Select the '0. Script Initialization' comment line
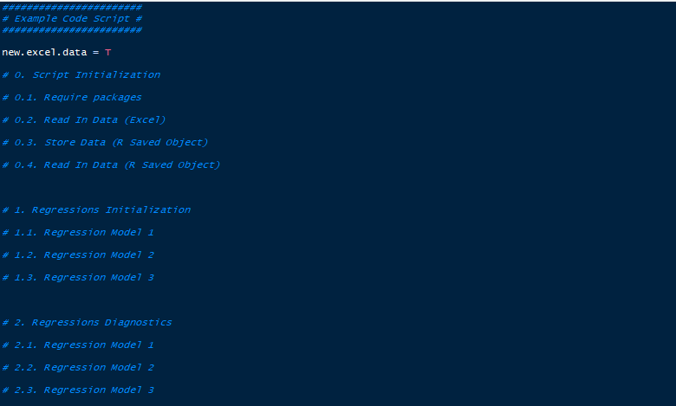Viewport: 676px width, 406px height. [x=81, y=75]
